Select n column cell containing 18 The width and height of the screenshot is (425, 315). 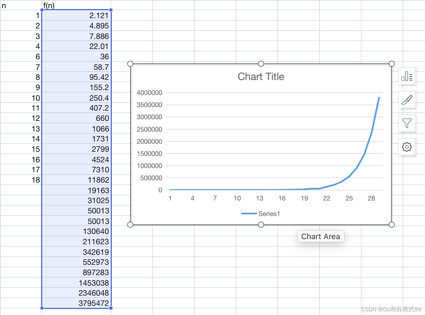click(21, 180)
